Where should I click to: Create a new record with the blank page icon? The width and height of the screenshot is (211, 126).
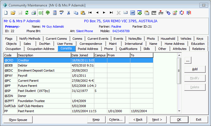pos(6,13)
